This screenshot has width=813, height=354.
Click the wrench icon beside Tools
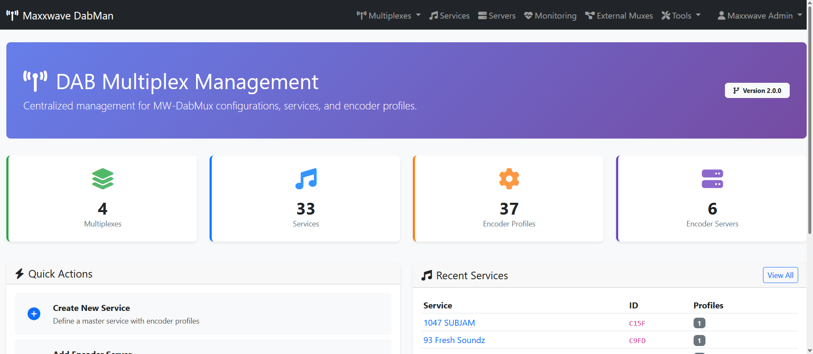click(x=666, y=16)
